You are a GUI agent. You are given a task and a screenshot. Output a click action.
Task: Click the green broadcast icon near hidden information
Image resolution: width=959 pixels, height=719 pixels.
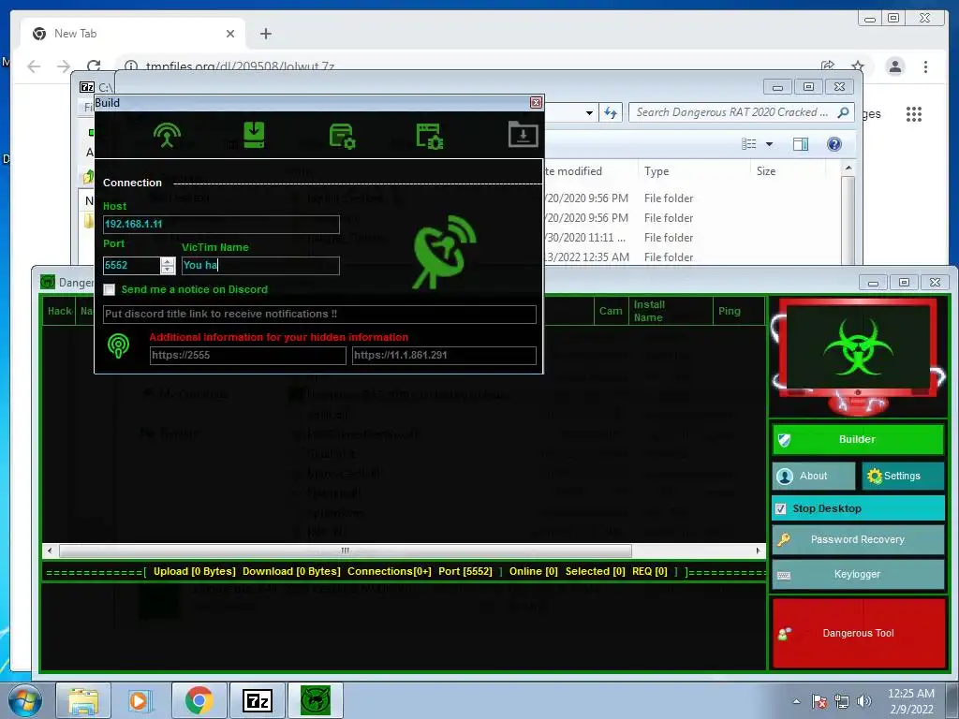(x=119, y=346)
